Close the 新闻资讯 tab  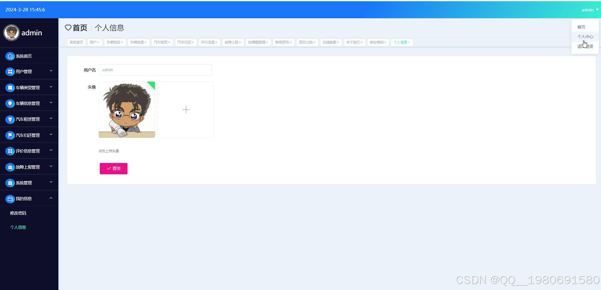click(x=291, y=42)
